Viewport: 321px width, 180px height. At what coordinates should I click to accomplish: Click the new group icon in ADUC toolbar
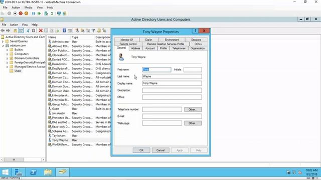[82, 30]
